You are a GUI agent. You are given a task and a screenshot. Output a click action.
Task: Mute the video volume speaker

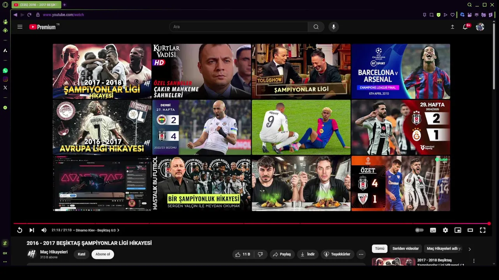point(44,230)
